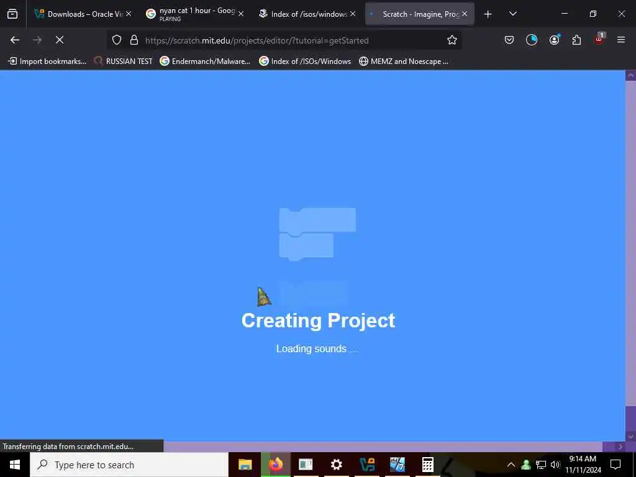Viewport: 636px width, 477px height.
Task: Open RUSSIAN TEST bookmark
Action: [124, 61]
